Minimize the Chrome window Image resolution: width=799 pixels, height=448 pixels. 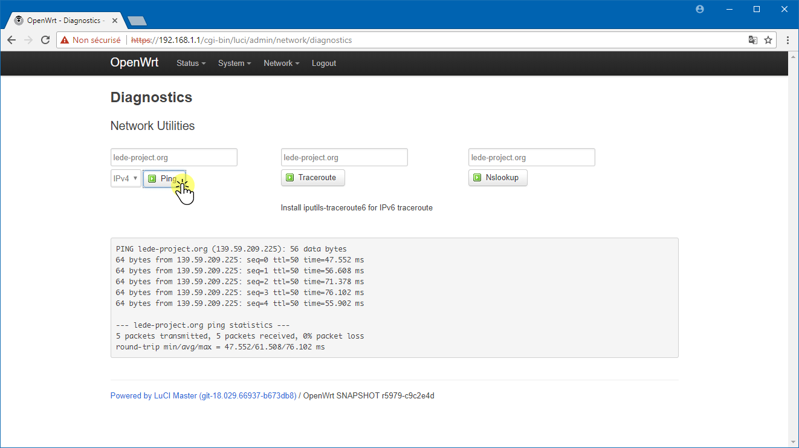coord(729,9)
